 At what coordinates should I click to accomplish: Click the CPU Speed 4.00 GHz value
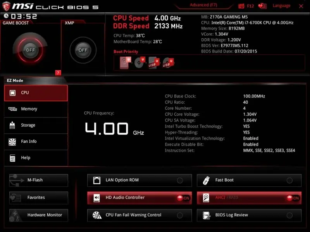(x=167, y=18)
